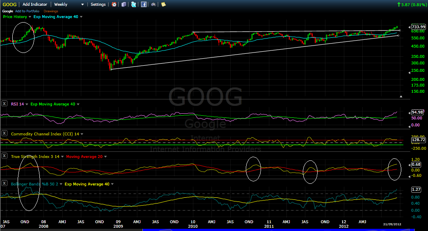Remove the True Strength Index panel

(5, 156)
